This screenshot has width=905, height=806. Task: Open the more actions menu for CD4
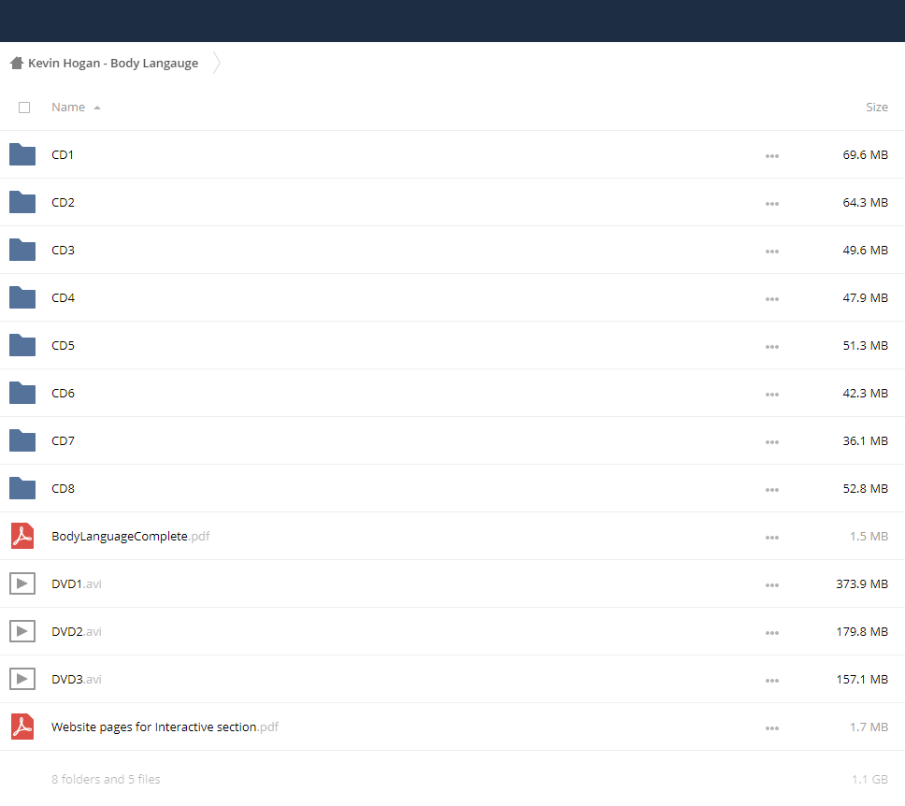[x=772, y=299]
